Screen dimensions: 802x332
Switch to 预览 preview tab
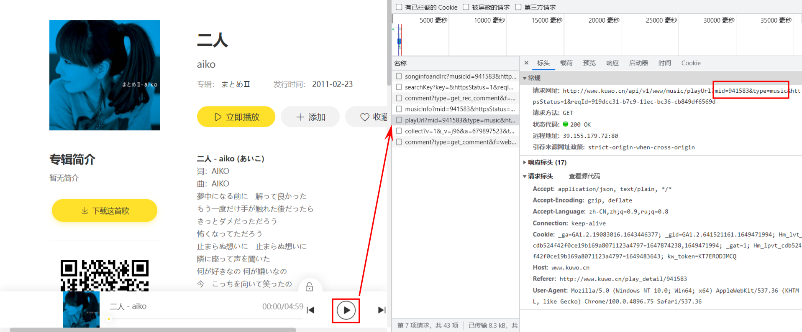pos(589,63)
